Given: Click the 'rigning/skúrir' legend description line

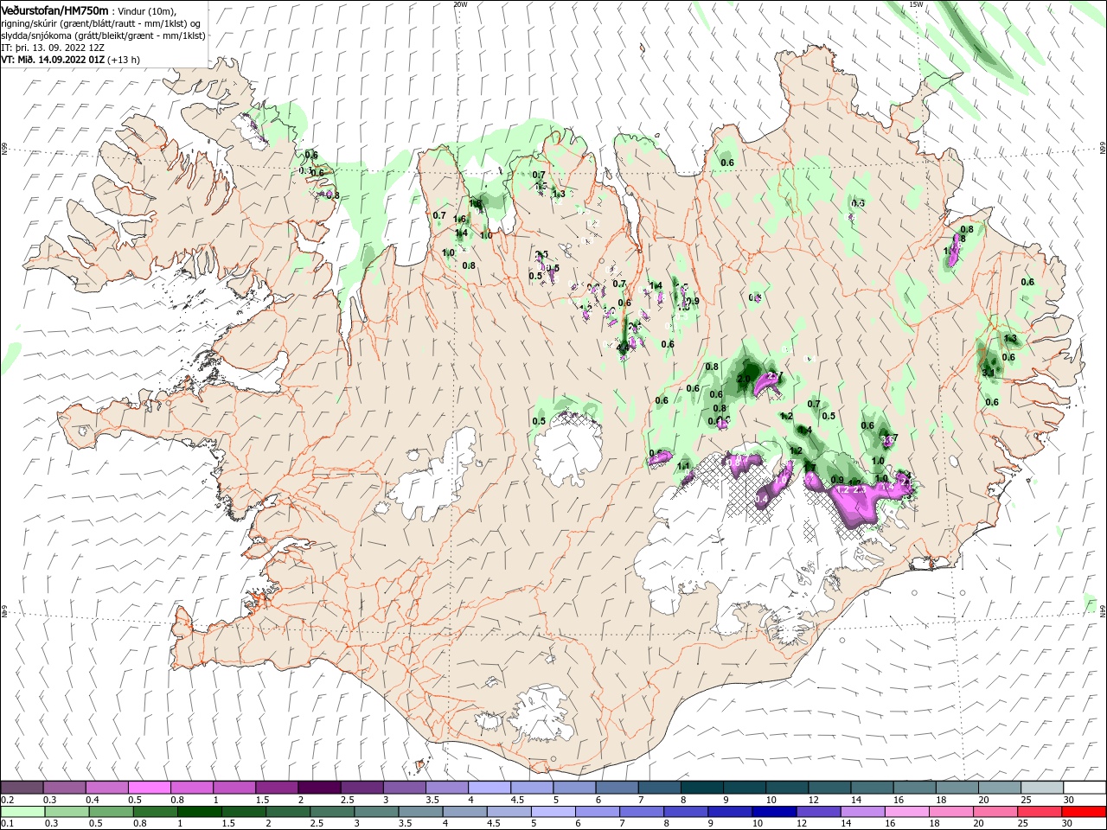Looking at the screenshot, I should (x=102, y=23).
